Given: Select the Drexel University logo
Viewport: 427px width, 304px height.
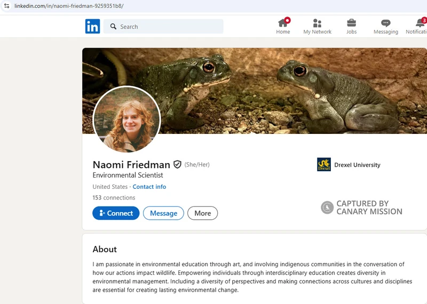Looking at the screenshot, I should pyautogui.click(x=324, y=164).
